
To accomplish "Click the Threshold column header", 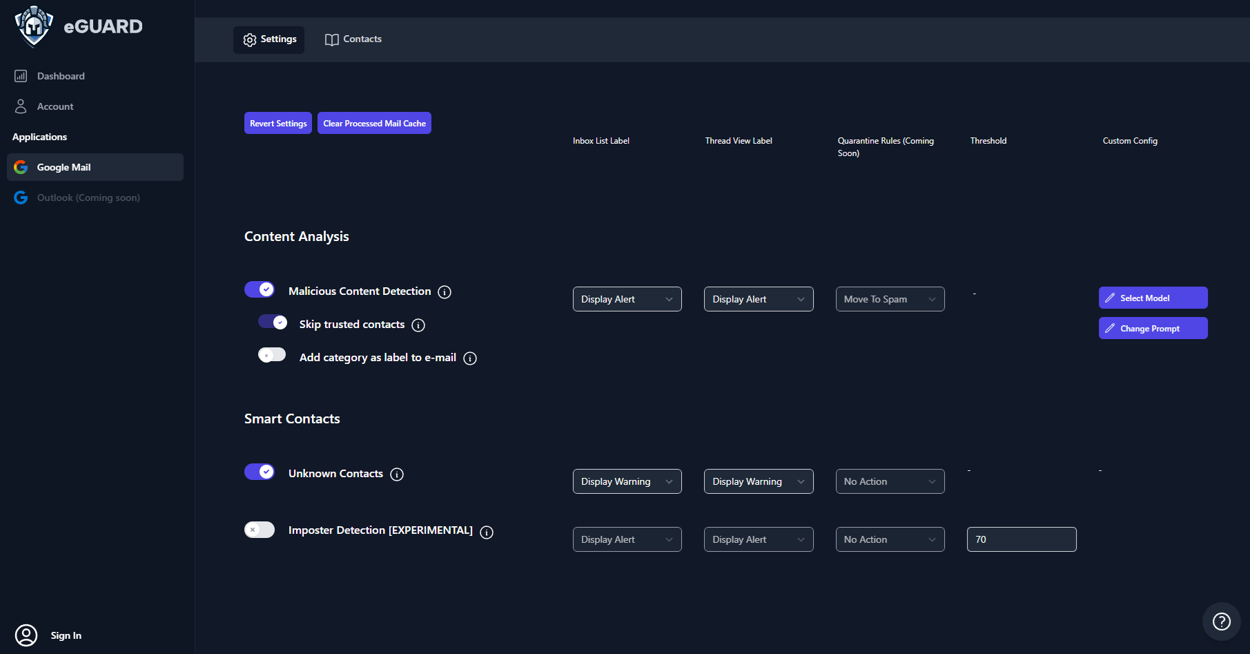I will (988, 141).
